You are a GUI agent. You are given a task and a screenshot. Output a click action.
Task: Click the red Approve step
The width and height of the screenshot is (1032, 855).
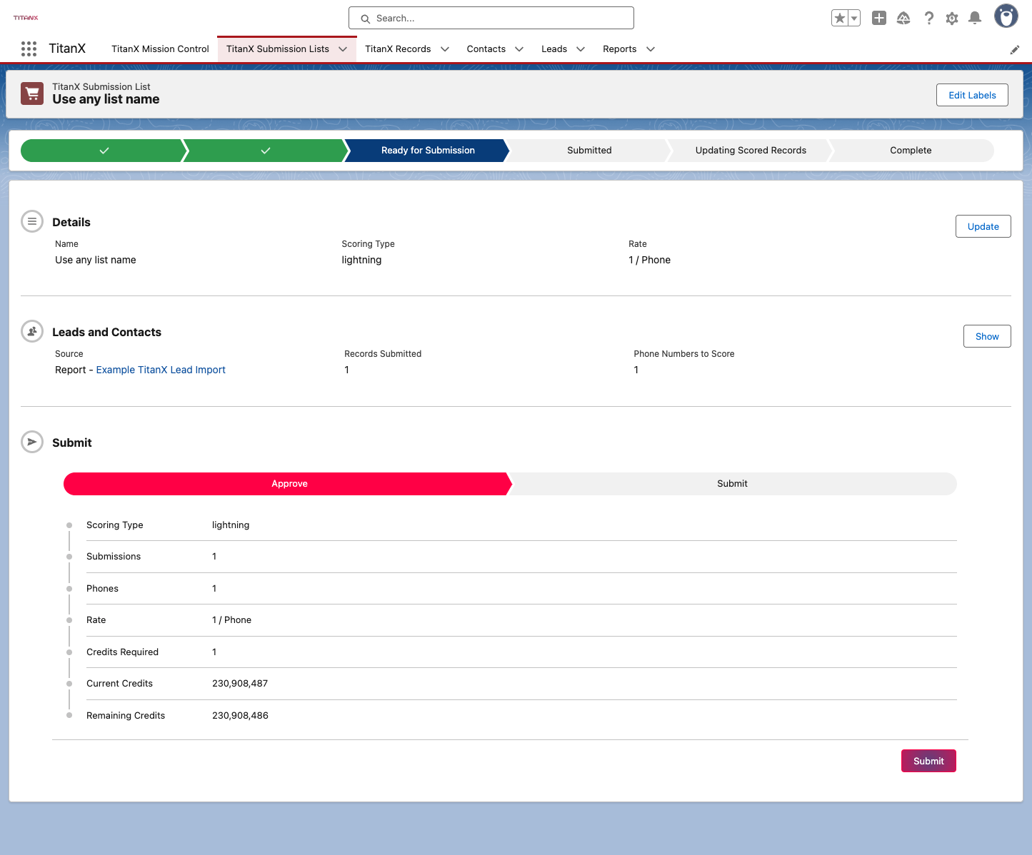pos(289,484)
